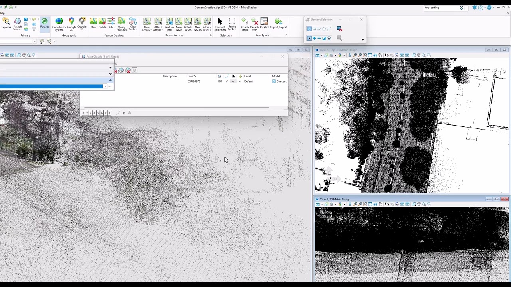The height and width of the screenshot is (287, 511).
Task: Click Rotate View icon in View 3 toolbar
Action: pyautogui.click(x=375, y=204)
